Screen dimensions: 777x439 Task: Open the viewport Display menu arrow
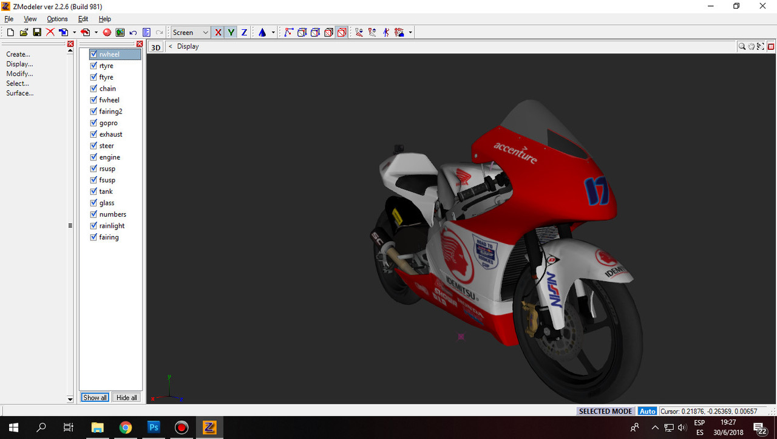click(x=171, y=46)
